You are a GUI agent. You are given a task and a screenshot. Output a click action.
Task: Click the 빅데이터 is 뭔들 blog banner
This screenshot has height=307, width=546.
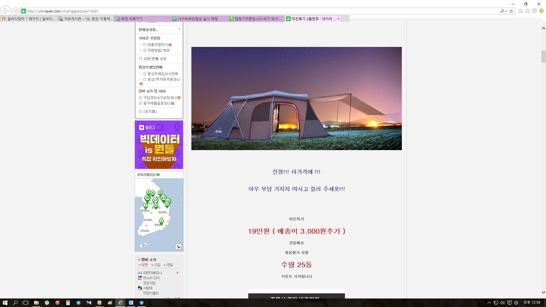pyautogui.click(x=159, y=145)
